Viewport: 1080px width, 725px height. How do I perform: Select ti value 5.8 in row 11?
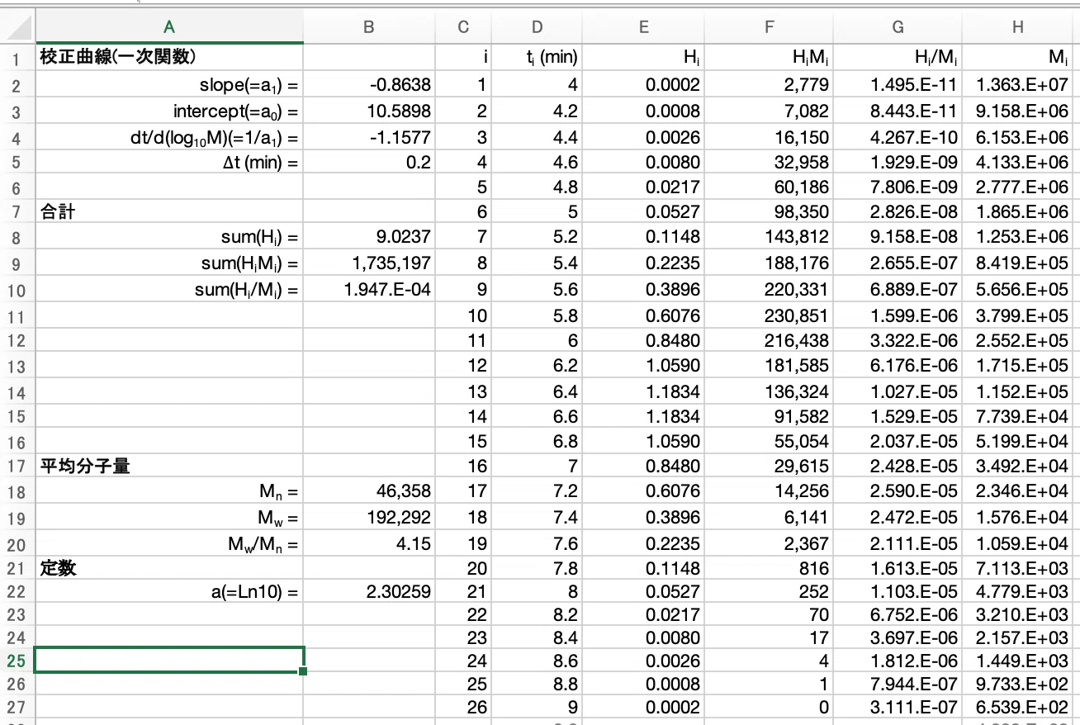click(538, 315)
